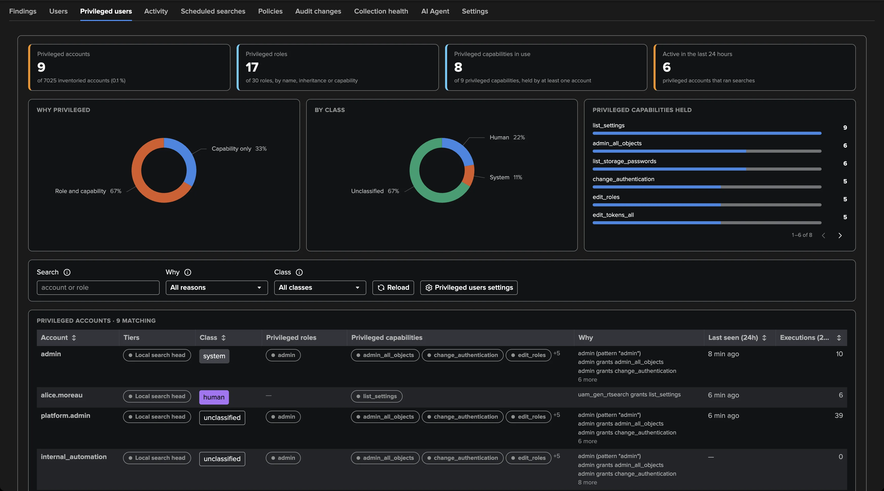This screenshot has height=491, width=884.
Task: Open the All classes dropdown
Action: [320, 287]
